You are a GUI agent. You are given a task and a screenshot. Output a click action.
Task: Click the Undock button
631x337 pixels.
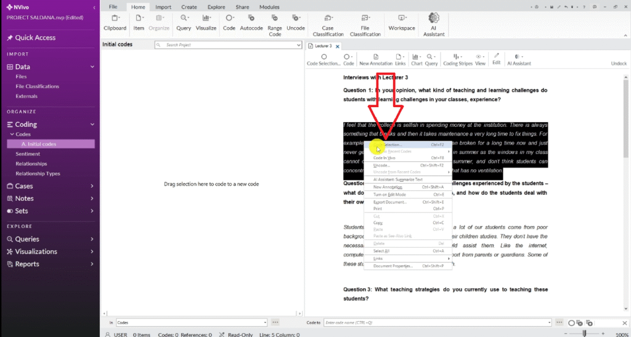pos(619,63)
